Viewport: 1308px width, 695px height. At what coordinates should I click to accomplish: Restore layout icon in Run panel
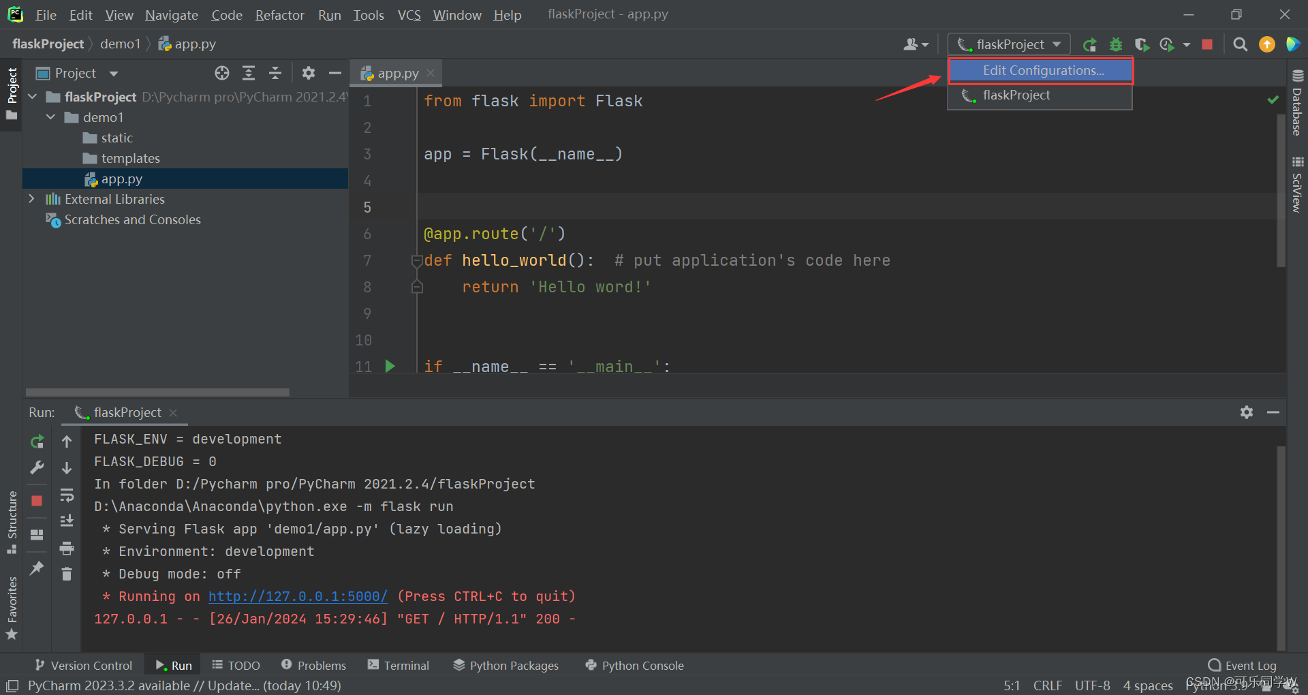coord(37,535)
